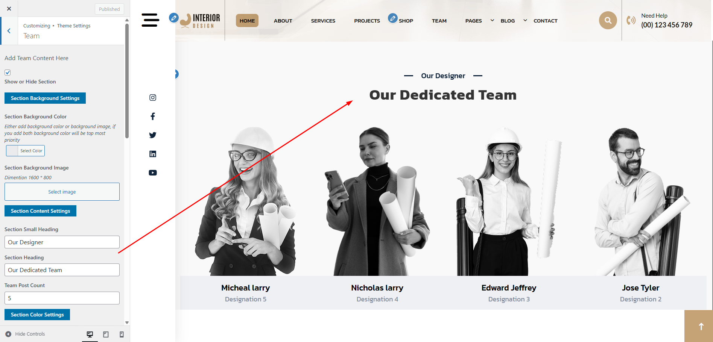The image size is (713, 342).
Task: Open the Services menu item
Action: [x=323, y=21]
